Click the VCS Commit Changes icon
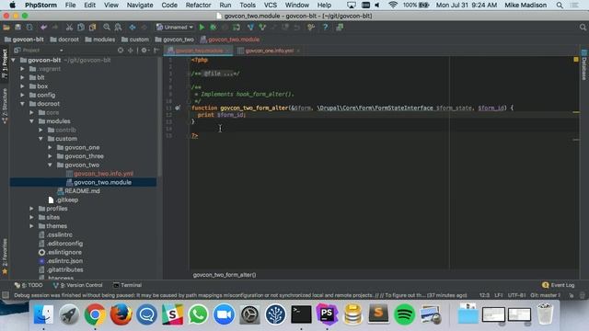Viewport: 589px width, 331px height. pos(262,28)
